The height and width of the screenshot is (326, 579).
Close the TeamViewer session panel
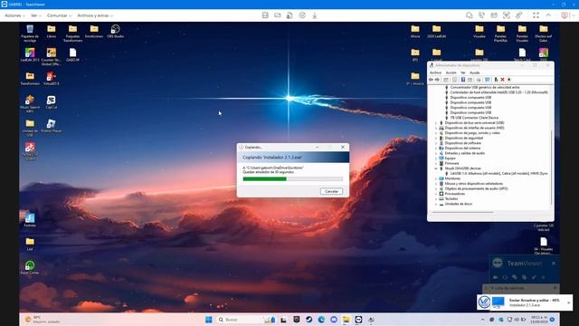pyautogui.click(x=554, y=264)
